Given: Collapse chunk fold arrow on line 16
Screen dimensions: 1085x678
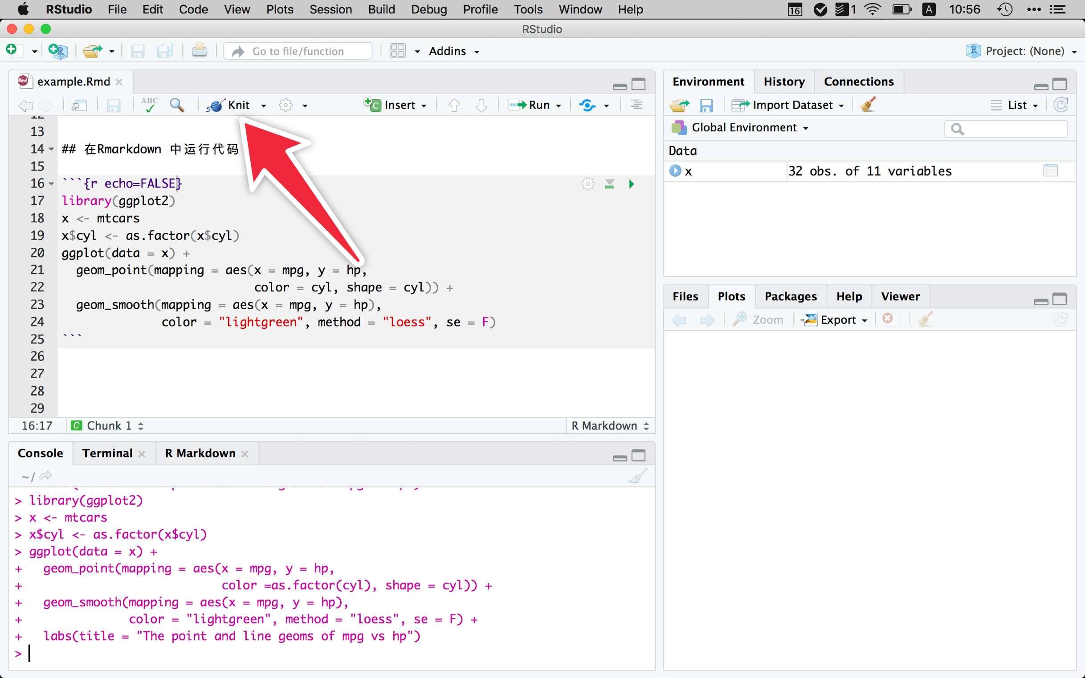Looking at the screenshot, I should [x=51, y=184].
